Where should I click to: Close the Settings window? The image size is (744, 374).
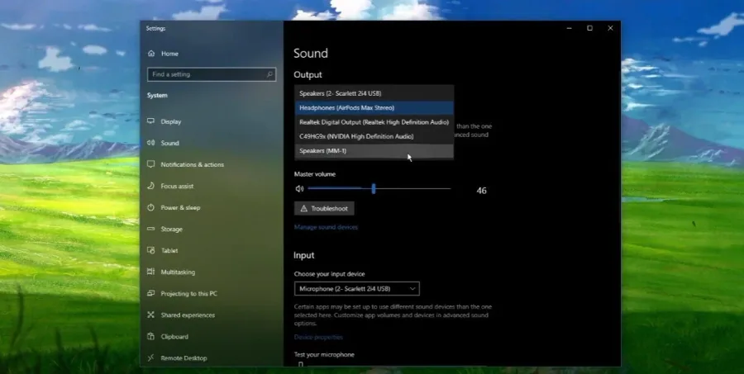pyautogui.click(x=610, y=28)
